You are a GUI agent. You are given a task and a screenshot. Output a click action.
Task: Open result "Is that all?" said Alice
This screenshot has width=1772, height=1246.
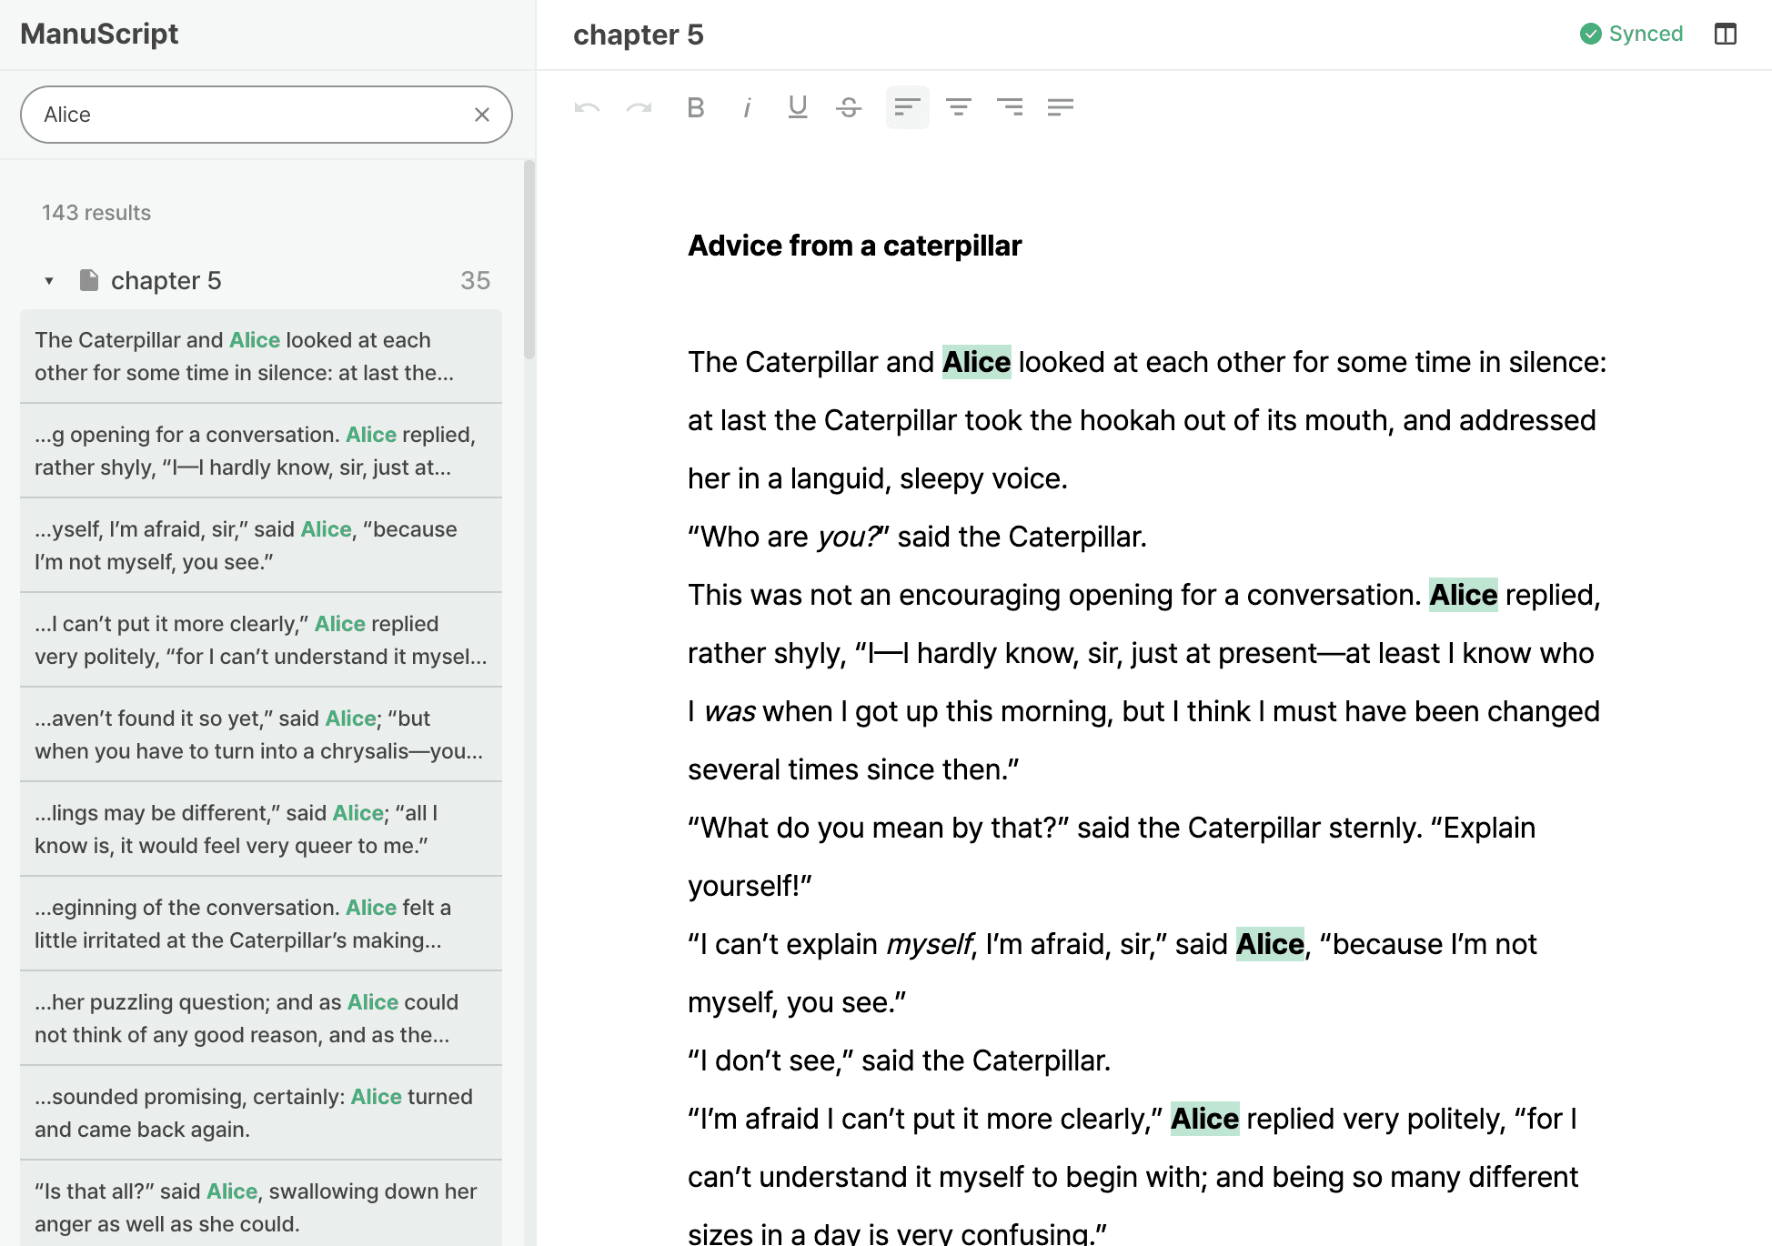[260, 1206]
